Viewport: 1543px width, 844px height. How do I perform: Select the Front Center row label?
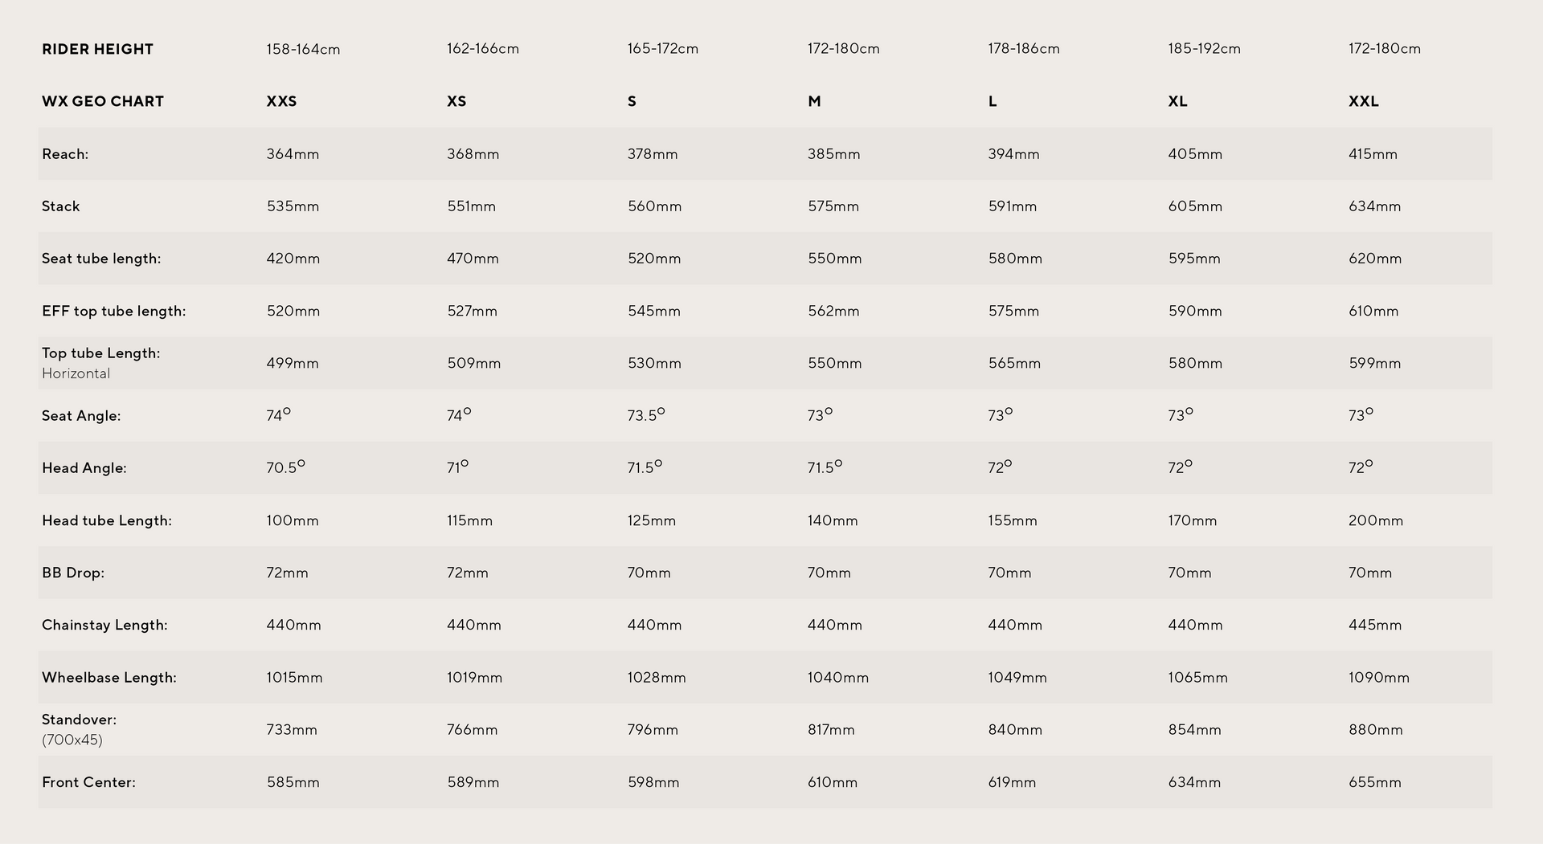[x=88, y=782]
